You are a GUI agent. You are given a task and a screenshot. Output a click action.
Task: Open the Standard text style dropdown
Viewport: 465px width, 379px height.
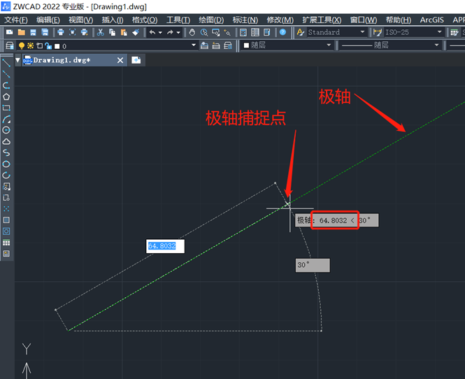[x=362, y=32]
